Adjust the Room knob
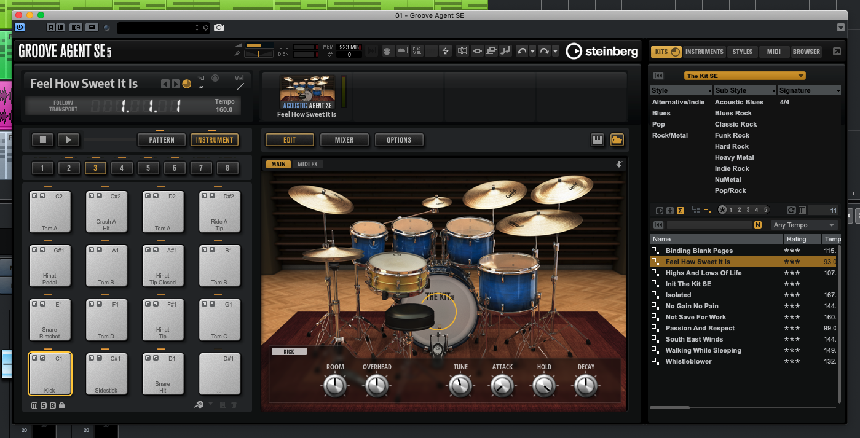 [x=335, y=386]
